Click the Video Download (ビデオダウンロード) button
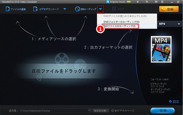 coord(46,9)
